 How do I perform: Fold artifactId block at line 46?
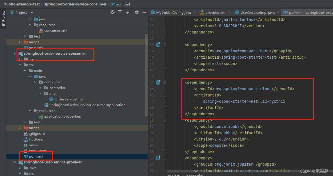pos(165,95)
